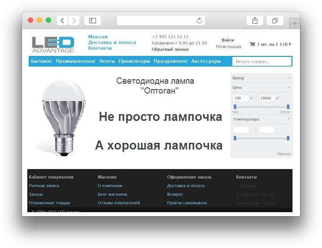Image resolution: width=322 pixels, height=248 pixels.
Task: Toggle the Safari sidebar button
Action: click(x=92, y=21)
